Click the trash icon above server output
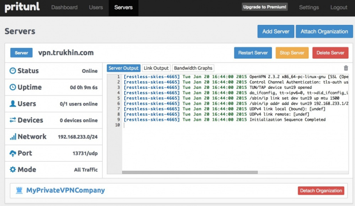Viewport: 355px width, 206px height. (346, 68)
